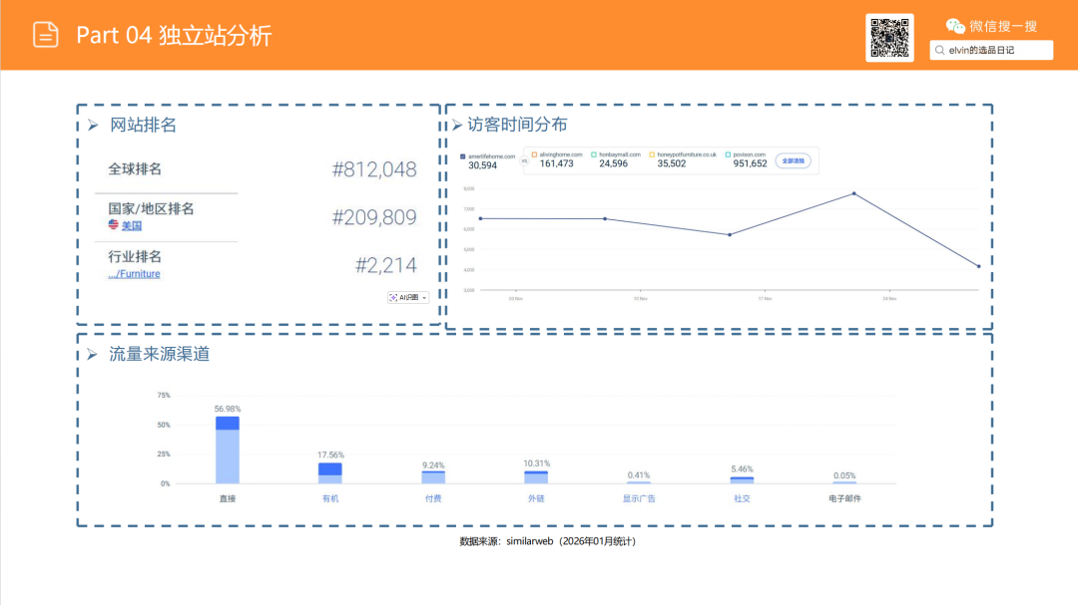
Task: Open the AI问图 dropdown
Action: click(x=407, y=296)
